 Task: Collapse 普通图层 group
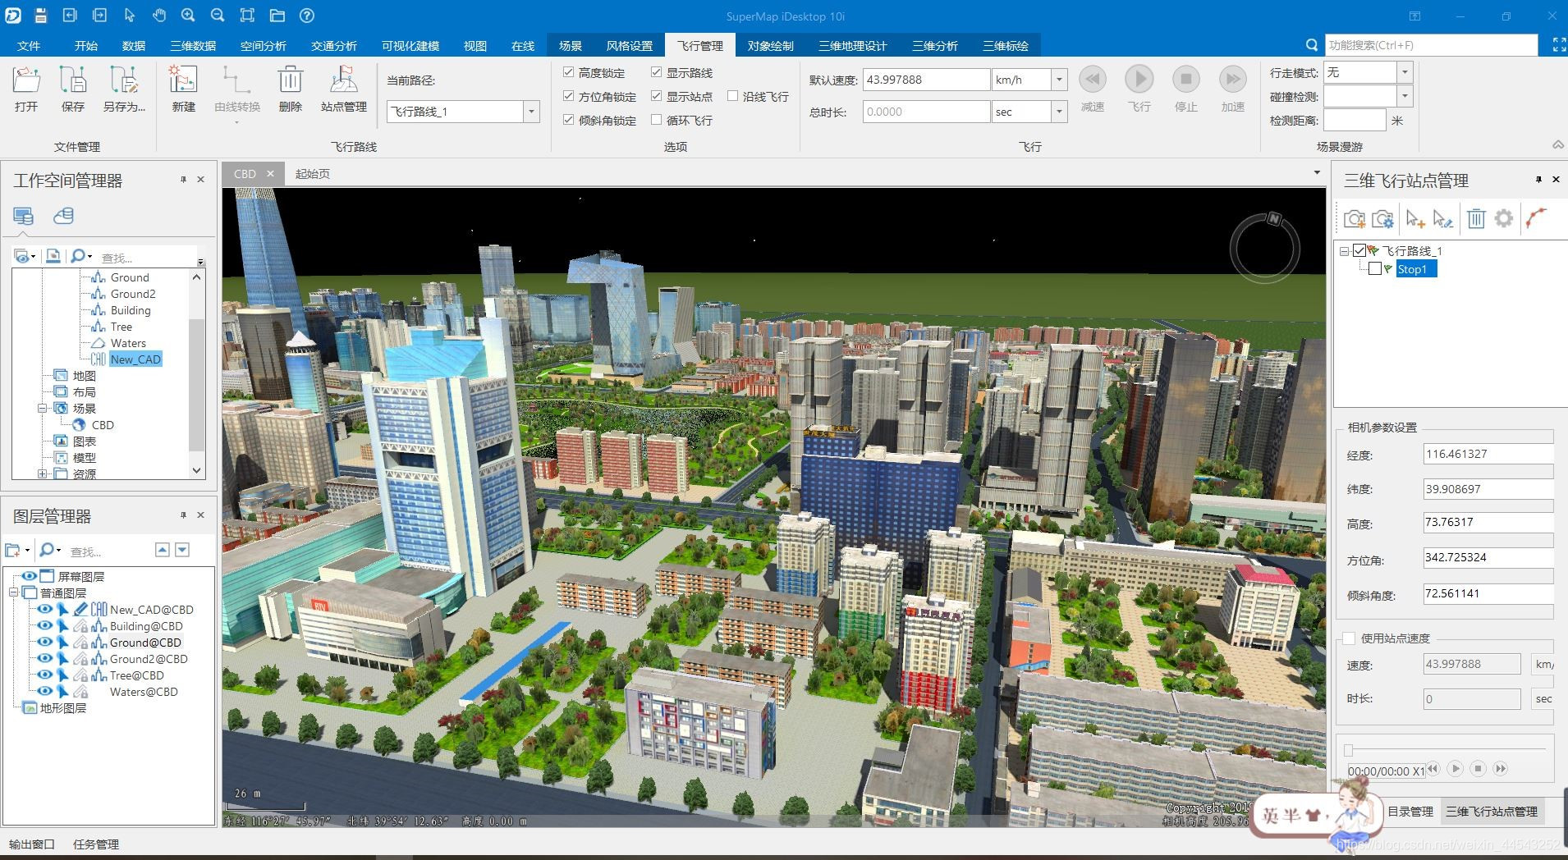(x=13, y=592)
